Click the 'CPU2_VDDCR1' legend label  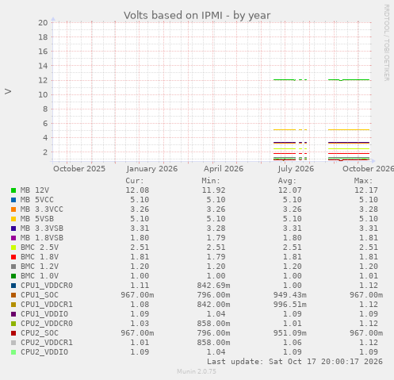click(x=47, y=343)
